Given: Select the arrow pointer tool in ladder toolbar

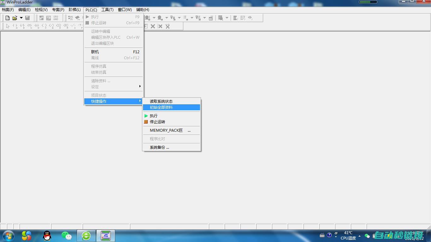Looking at the screenshot, I should 8,26.
